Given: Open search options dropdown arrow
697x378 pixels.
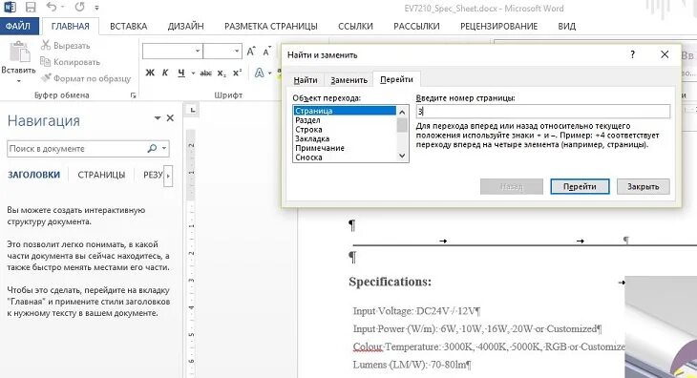Looking at the screenshot, I should [x=164, y=148].
